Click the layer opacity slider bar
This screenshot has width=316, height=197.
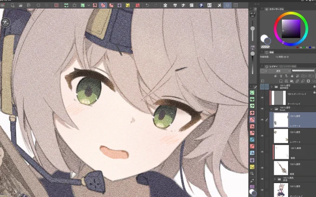pyautogui.click(x=303, y=70)
